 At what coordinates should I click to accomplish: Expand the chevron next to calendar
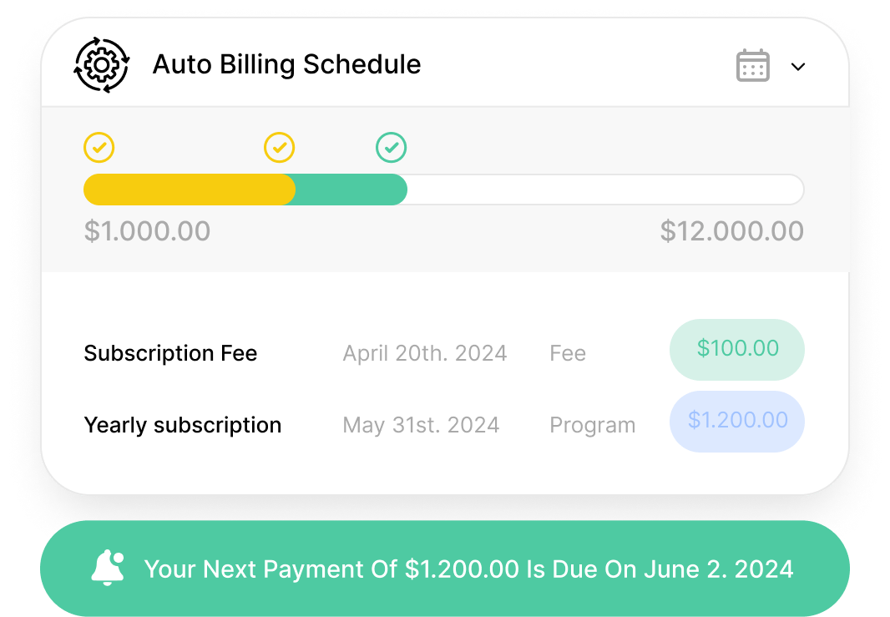(798, 67)
